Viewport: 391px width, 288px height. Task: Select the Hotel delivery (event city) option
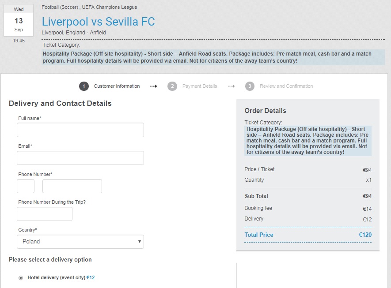pyautogui.click(x=21, y=278)
